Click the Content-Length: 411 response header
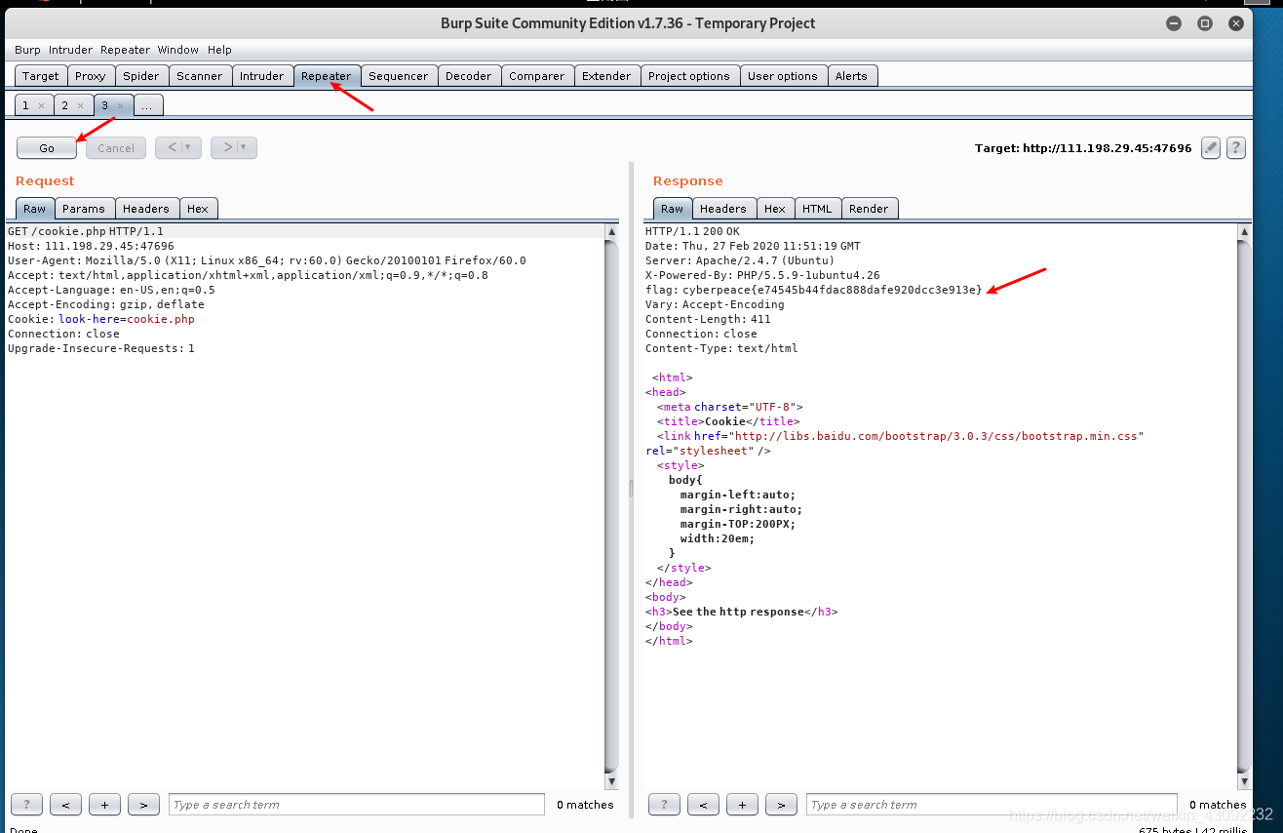 click(708, 319)
